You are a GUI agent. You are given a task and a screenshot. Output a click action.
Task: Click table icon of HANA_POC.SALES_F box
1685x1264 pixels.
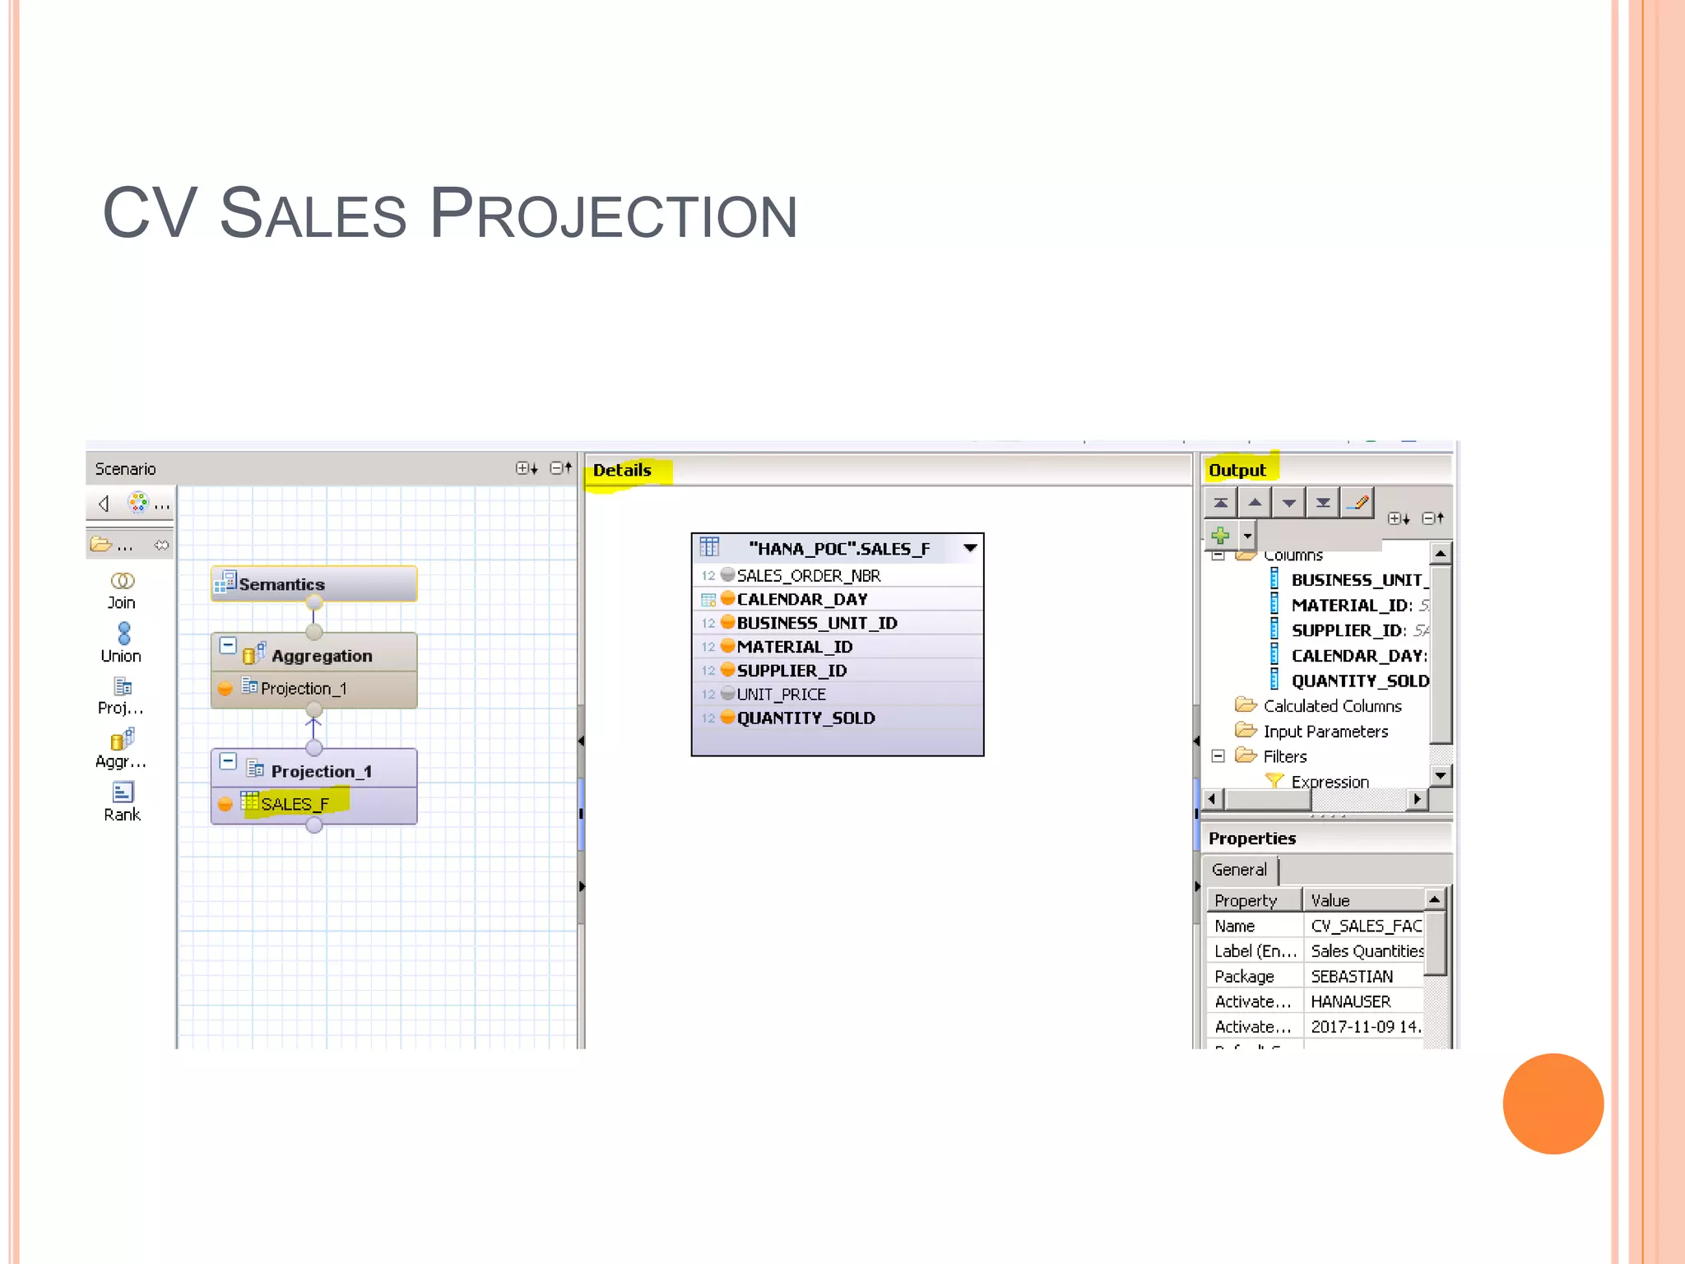pyautogui.click(x=709, y=547)
